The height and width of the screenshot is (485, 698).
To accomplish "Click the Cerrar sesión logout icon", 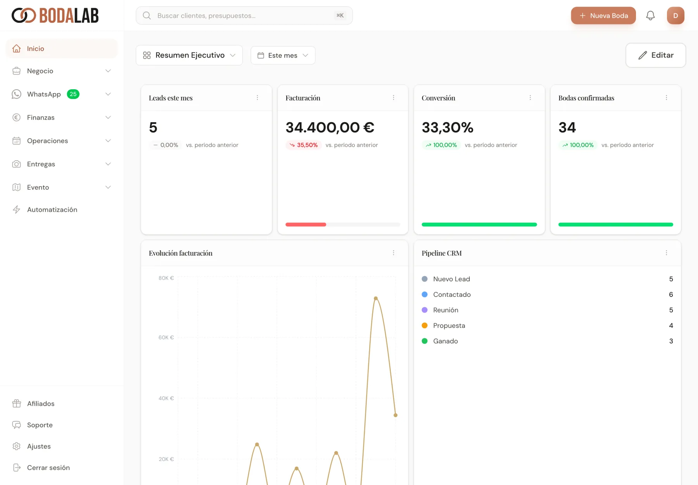I will tap(16, 468).
